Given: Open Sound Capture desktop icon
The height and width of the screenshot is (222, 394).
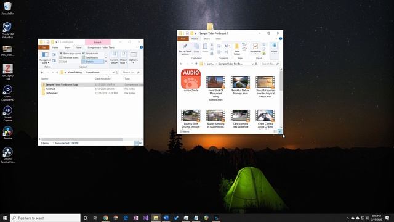Looking at the screenshot, I should 7,113.
